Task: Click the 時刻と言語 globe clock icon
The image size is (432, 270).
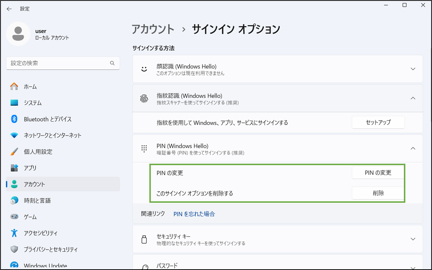Action: [x=14, y=200]
